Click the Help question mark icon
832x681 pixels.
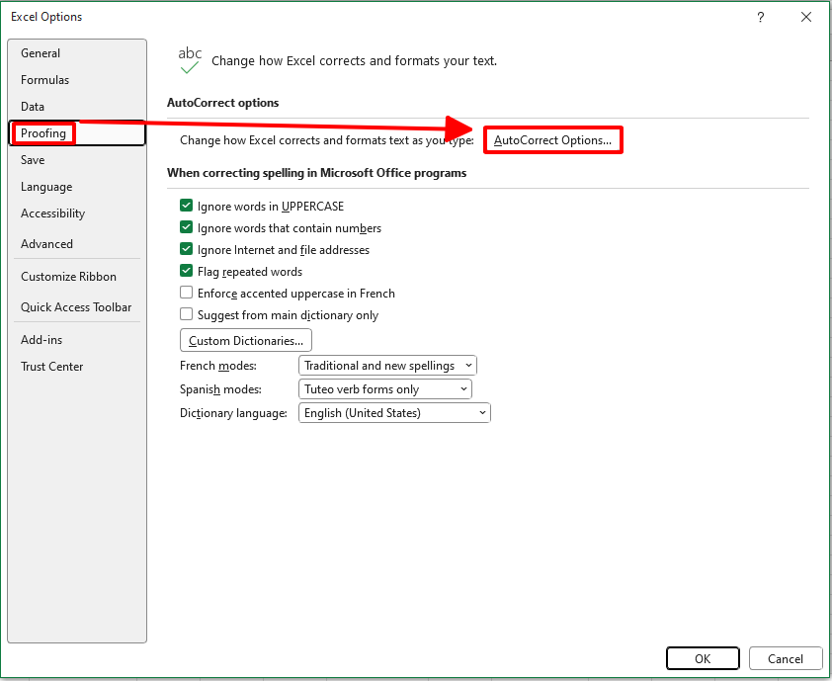point(761,17)
